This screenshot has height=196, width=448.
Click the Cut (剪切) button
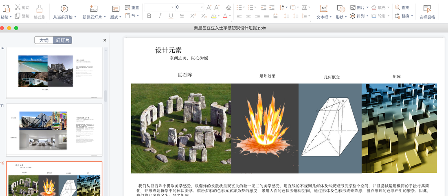point(22,7)
